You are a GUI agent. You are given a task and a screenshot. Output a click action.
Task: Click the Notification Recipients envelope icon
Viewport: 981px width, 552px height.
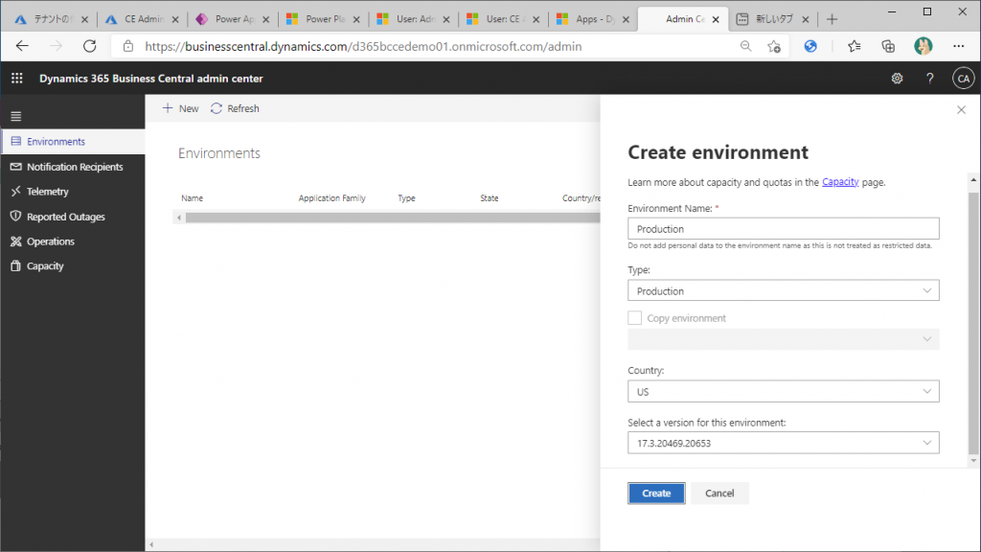pyautogui.click(x=16, y=167)
